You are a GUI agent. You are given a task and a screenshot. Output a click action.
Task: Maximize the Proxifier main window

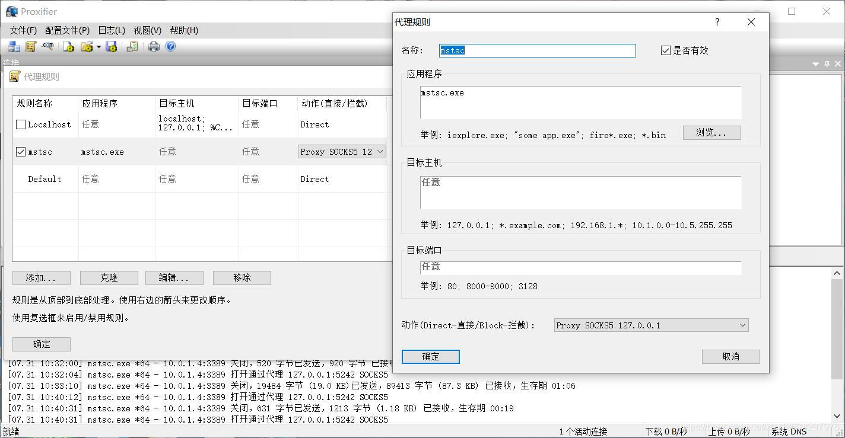click(792, 11)
